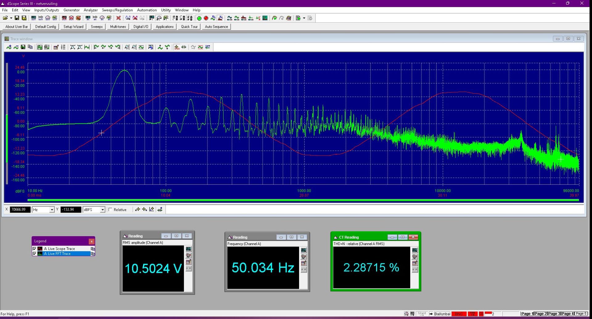Expand the open-file dropdown arrow in toolbar

click(11, 18)
